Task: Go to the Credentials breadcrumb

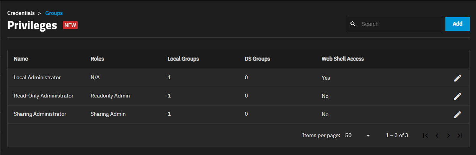Action: click(21, 13)
